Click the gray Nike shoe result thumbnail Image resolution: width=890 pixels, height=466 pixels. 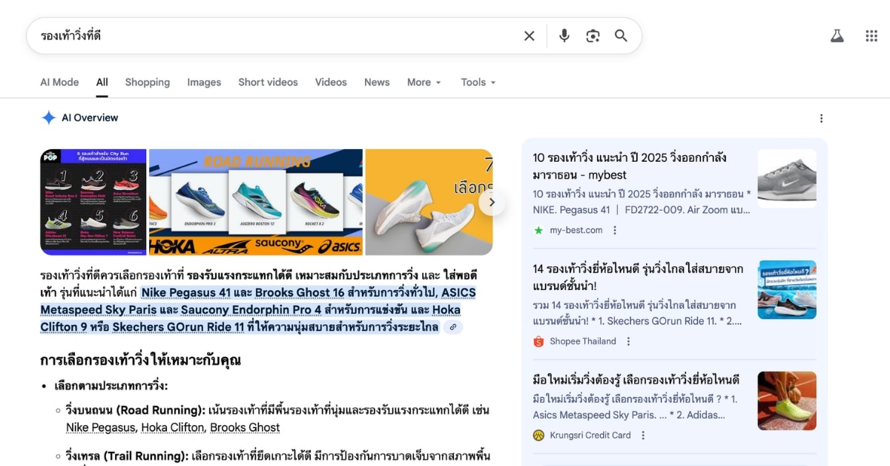(787, 178)
